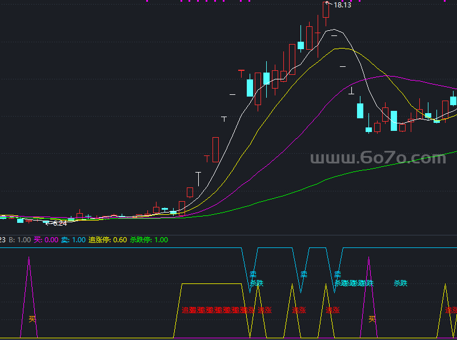Image resolution: width=457 pixels, height=340 pixels.
Task: Click the green 杀跌停: 1.00 legend entry
Action: pos(149,240)
